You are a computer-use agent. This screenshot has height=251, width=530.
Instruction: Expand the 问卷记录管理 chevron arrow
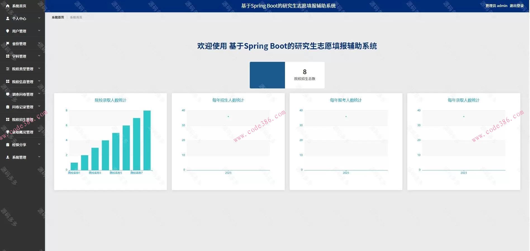tap(39, 107)
